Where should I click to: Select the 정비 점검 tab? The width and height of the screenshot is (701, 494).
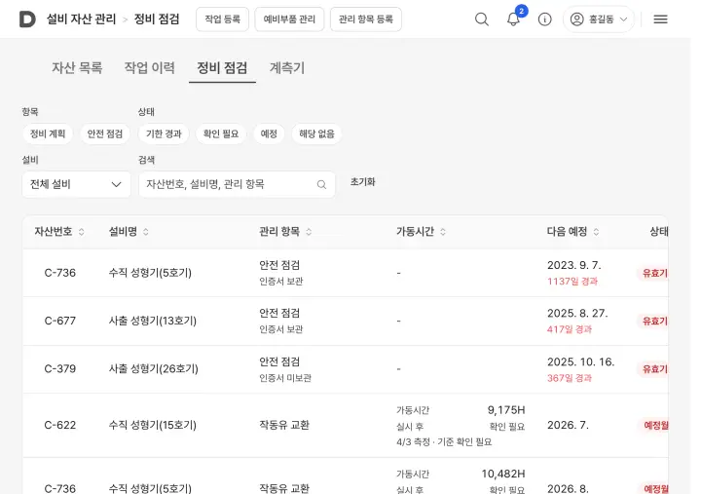tap(222, 68)
